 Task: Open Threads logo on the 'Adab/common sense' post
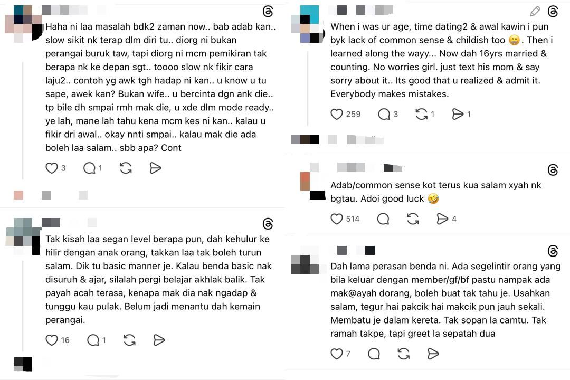point(553,169)
